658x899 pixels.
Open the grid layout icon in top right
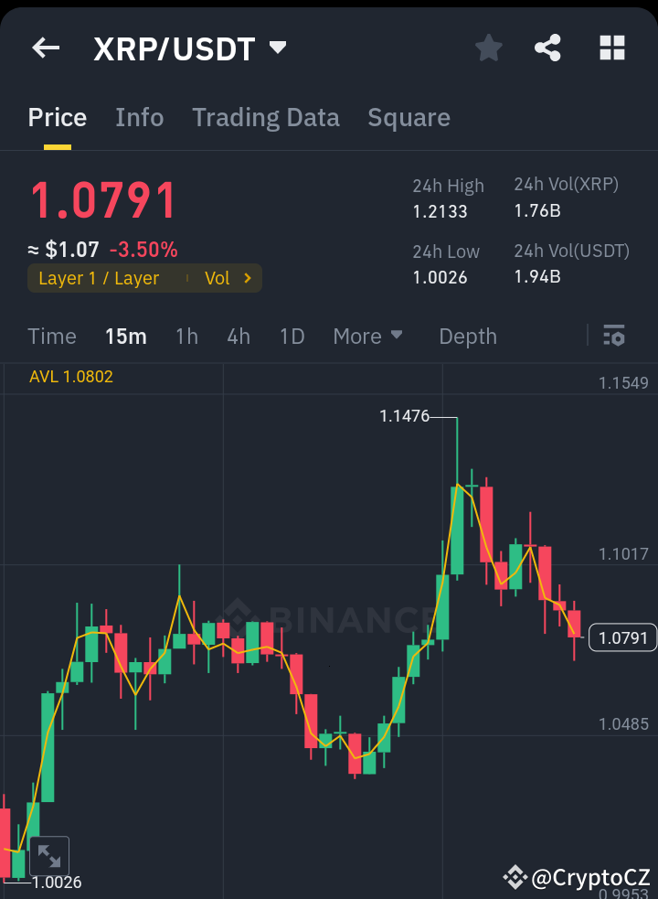(x=610, y=48)
